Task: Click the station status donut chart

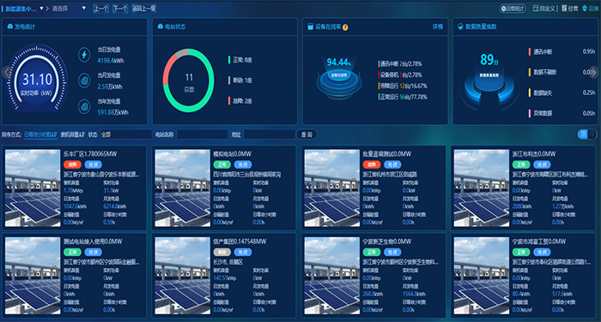Action: tap(189, 80)
